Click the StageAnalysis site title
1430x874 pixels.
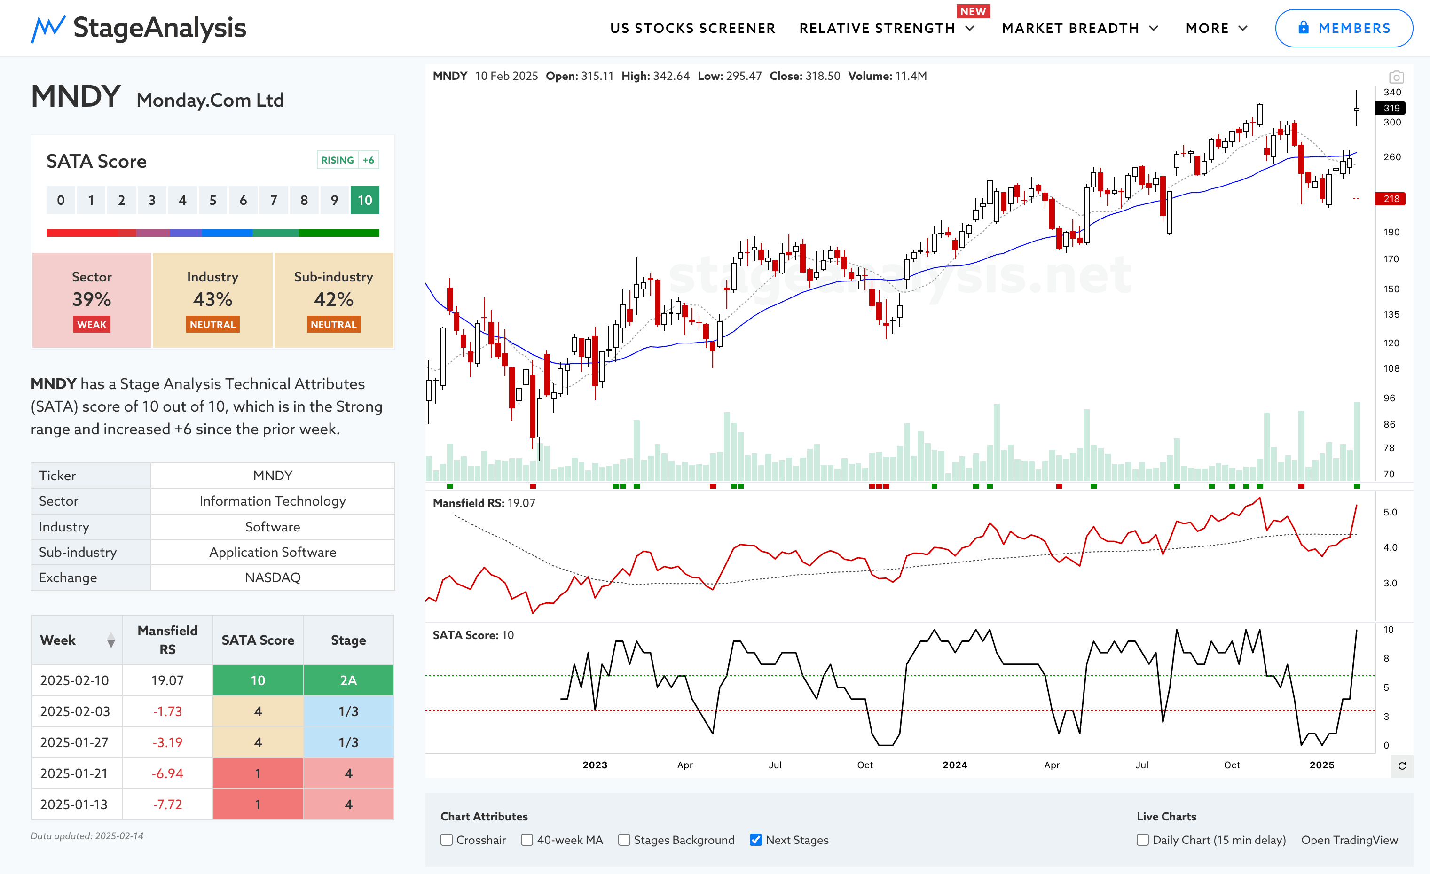[160, 28]
